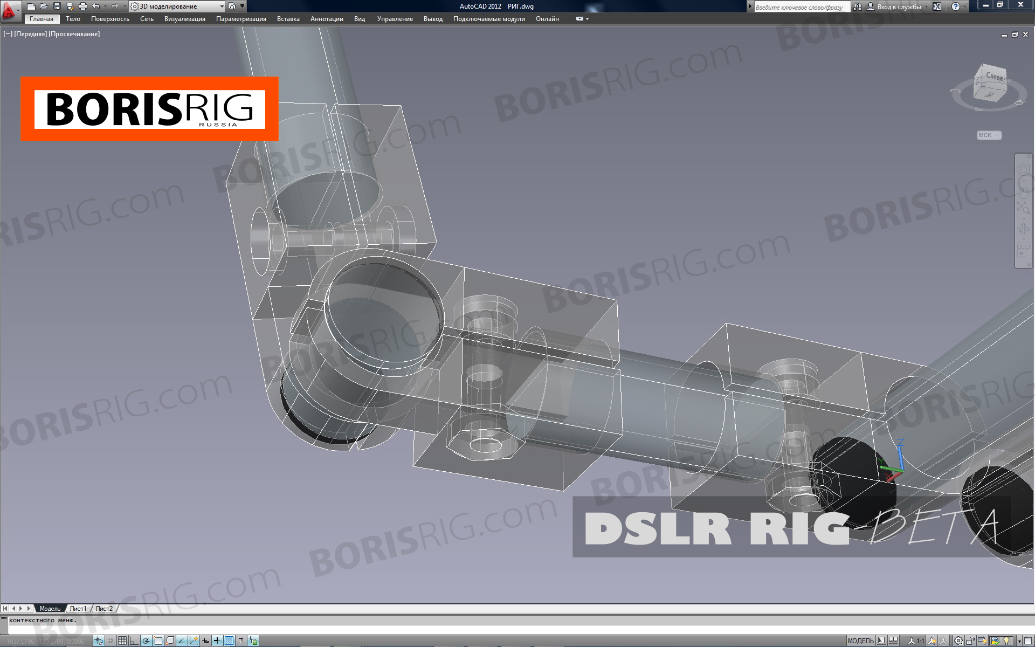Image resolution: width=1035 pixels, height=647 pixels.
Task: Click the Save As icon
Action: tap(70, 6)
